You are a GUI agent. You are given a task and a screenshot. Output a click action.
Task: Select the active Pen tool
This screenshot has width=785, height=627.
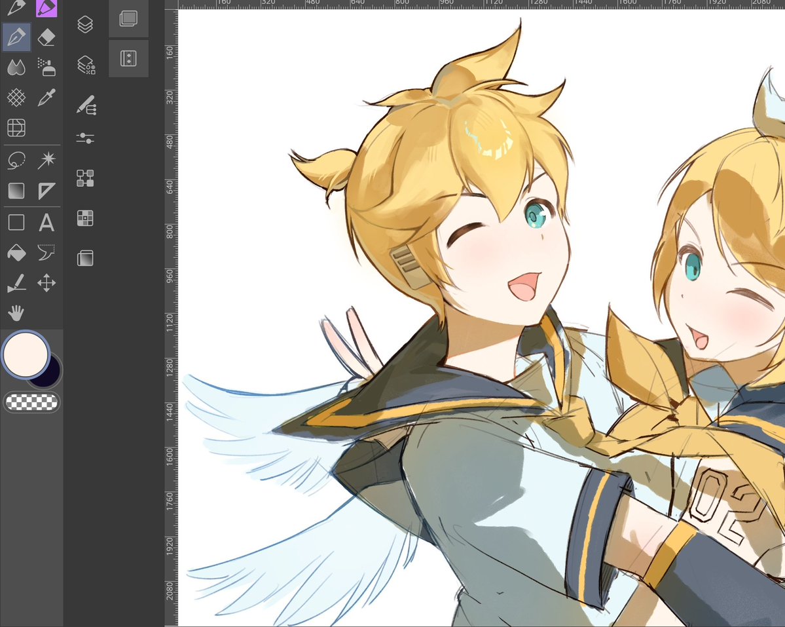pos(16,37)
